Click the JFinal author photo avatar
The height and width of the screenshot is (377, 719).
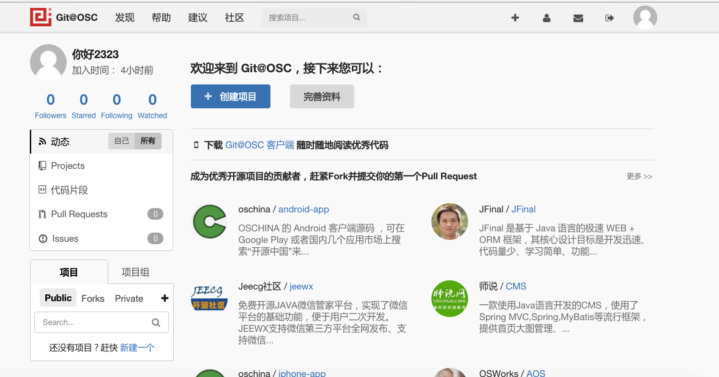(450, 222)
